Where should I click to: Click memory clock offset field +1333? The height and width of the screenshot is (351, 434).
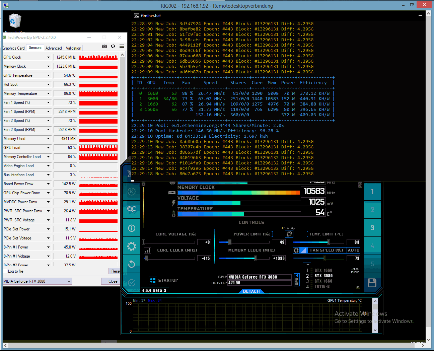(279, 258)
